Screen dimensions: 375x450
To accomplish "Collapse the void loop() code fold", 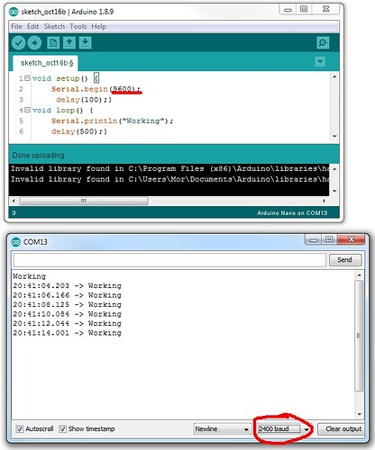I will tap(27, 110).
